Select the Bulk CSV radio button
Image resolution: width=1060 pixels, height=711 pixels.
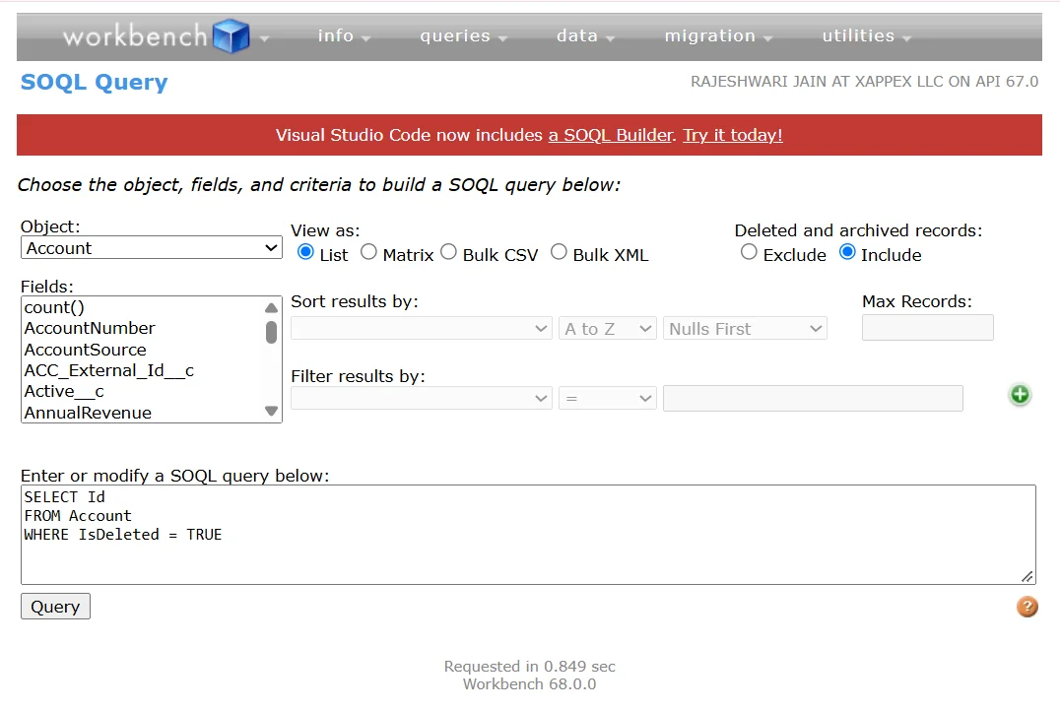coord(449,252)
